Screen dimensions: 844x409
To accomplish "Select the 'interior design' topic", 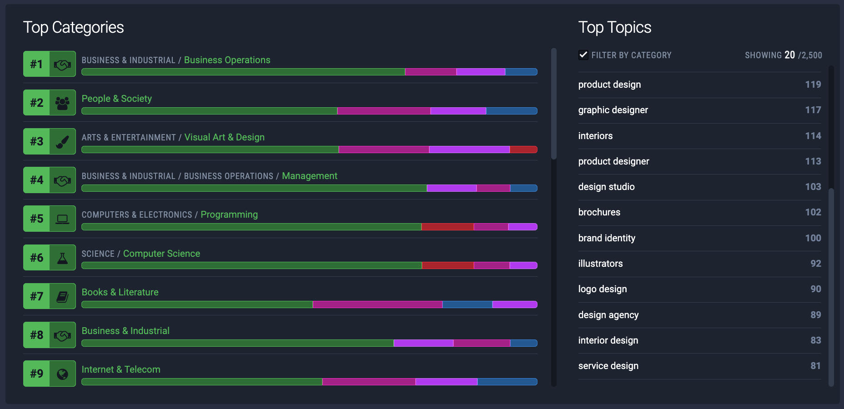I will click(x=608, y=340).
